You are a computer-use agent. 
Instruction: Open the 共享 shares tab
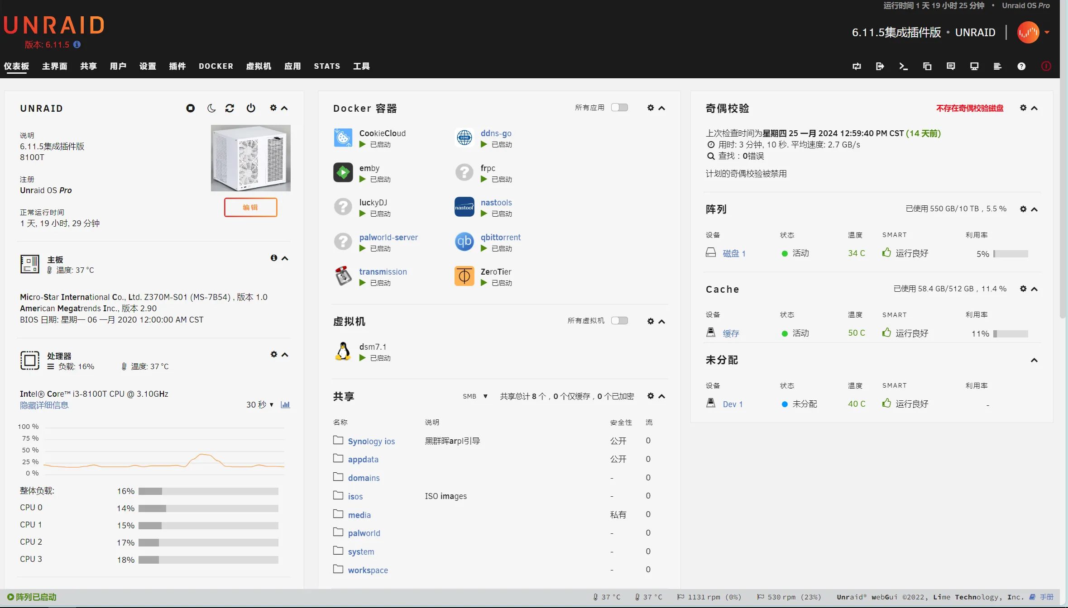point(88,66)
